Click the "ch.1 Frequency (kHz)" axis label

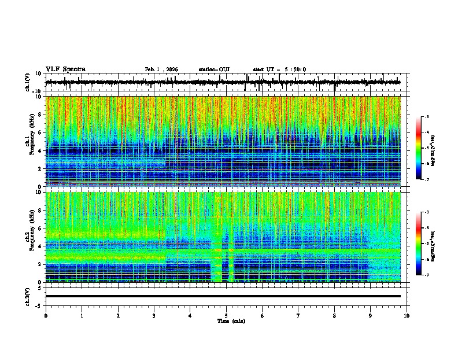coord(30,134)
